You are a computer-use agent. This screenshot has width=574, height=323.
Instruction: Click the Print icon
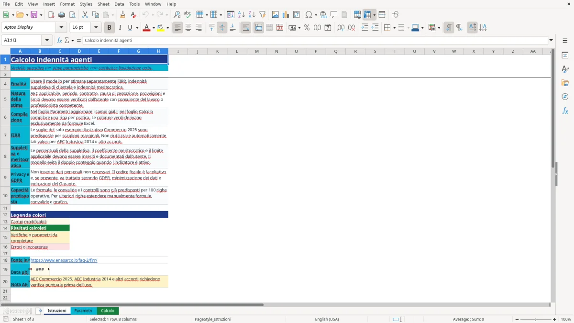[x=61, y=15]
